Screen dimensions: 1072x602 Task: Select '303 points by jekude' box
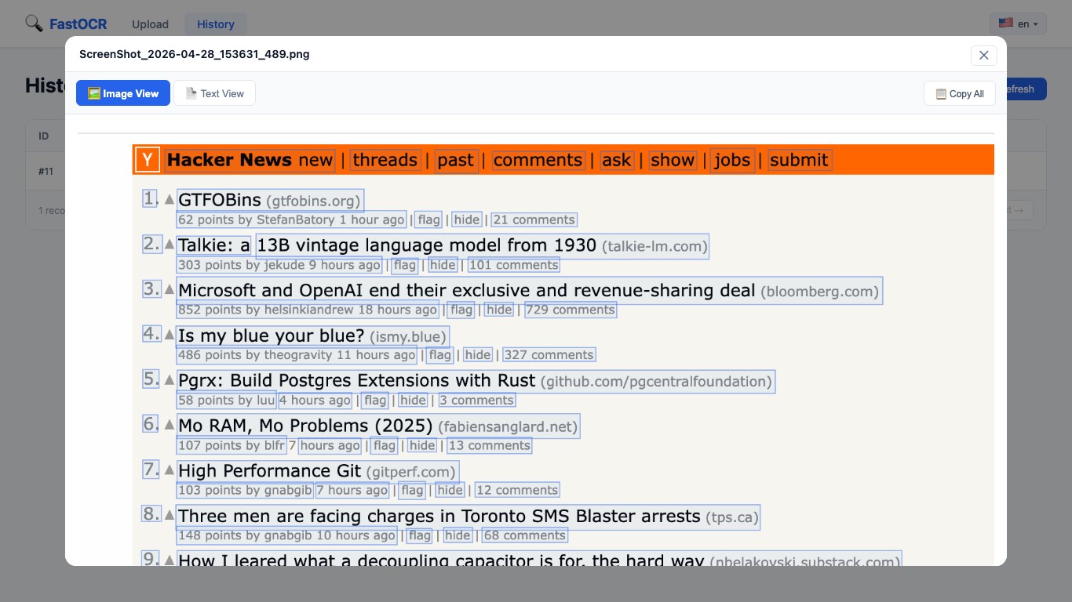[x=279, y=265]
